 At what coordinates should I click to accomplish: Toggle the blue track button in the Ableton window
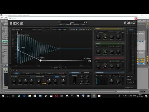coord(140,41)
